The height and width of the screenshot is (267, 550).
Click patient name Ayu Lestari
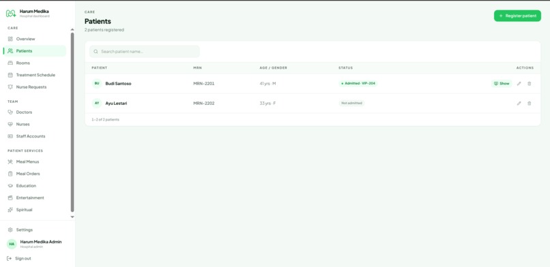point(116,104)
